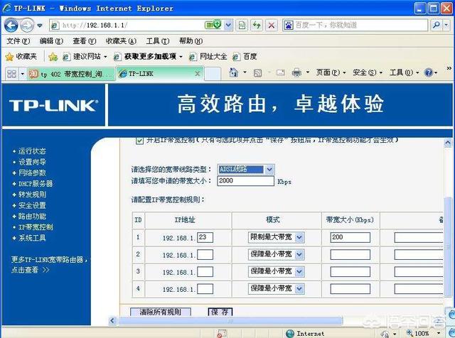Click the Print icon in command bar
The height and width of the screenshot is (338, 455).
pyautogui.click(x=297, y=72)
